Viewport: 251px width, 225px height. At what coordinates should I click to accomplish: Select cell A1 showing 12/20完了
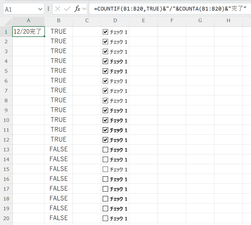click(x=28, y=32)
